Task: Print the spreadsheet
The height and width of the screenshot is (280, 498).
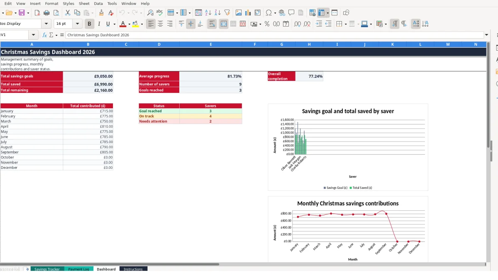Action: (46, 13)
